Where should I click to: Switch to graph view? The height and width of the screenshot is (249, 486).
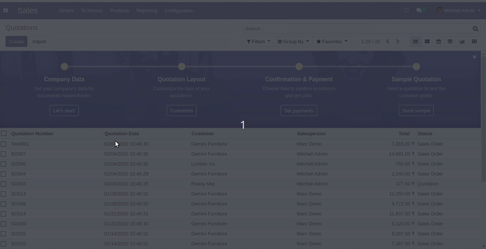(462, 41)
